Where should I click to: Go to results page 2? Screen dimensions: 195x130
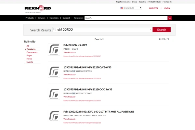pos(161,39)
